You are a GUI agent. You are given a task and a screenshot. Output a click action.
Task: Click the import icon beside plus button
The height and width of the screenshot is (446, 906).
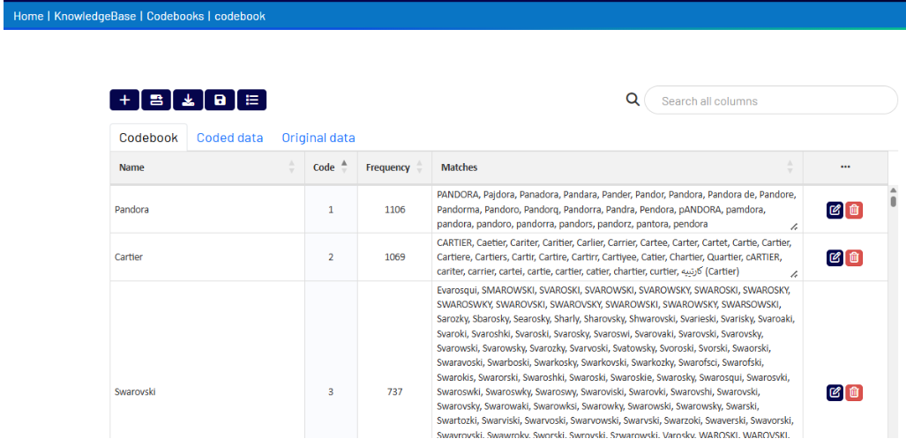[156, 100]
